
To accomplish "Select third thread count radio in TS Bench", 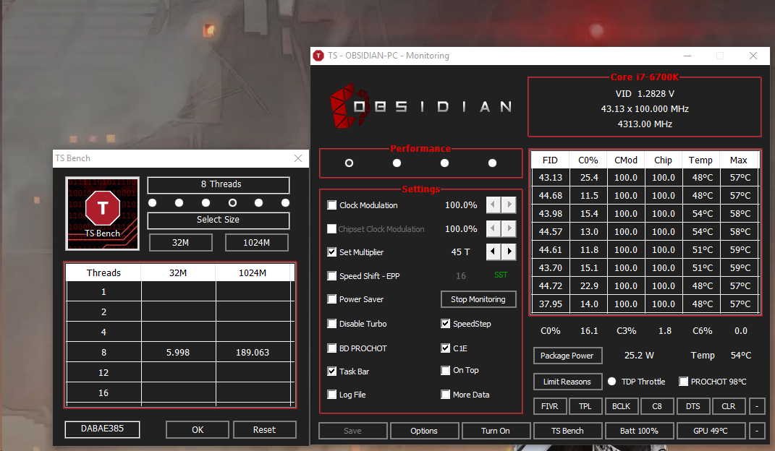I will click(206, 203).
